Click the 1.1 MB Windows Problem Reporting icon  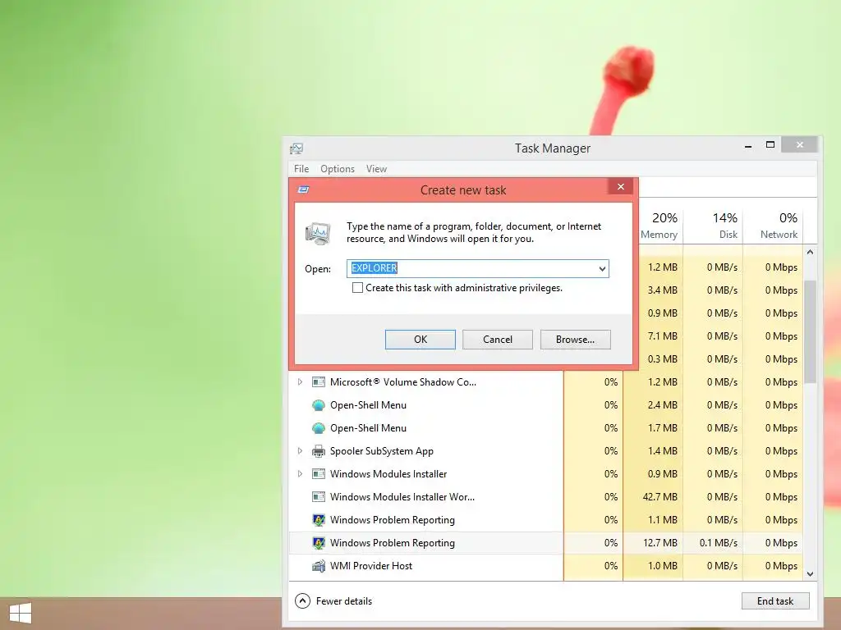coord(319,519)
